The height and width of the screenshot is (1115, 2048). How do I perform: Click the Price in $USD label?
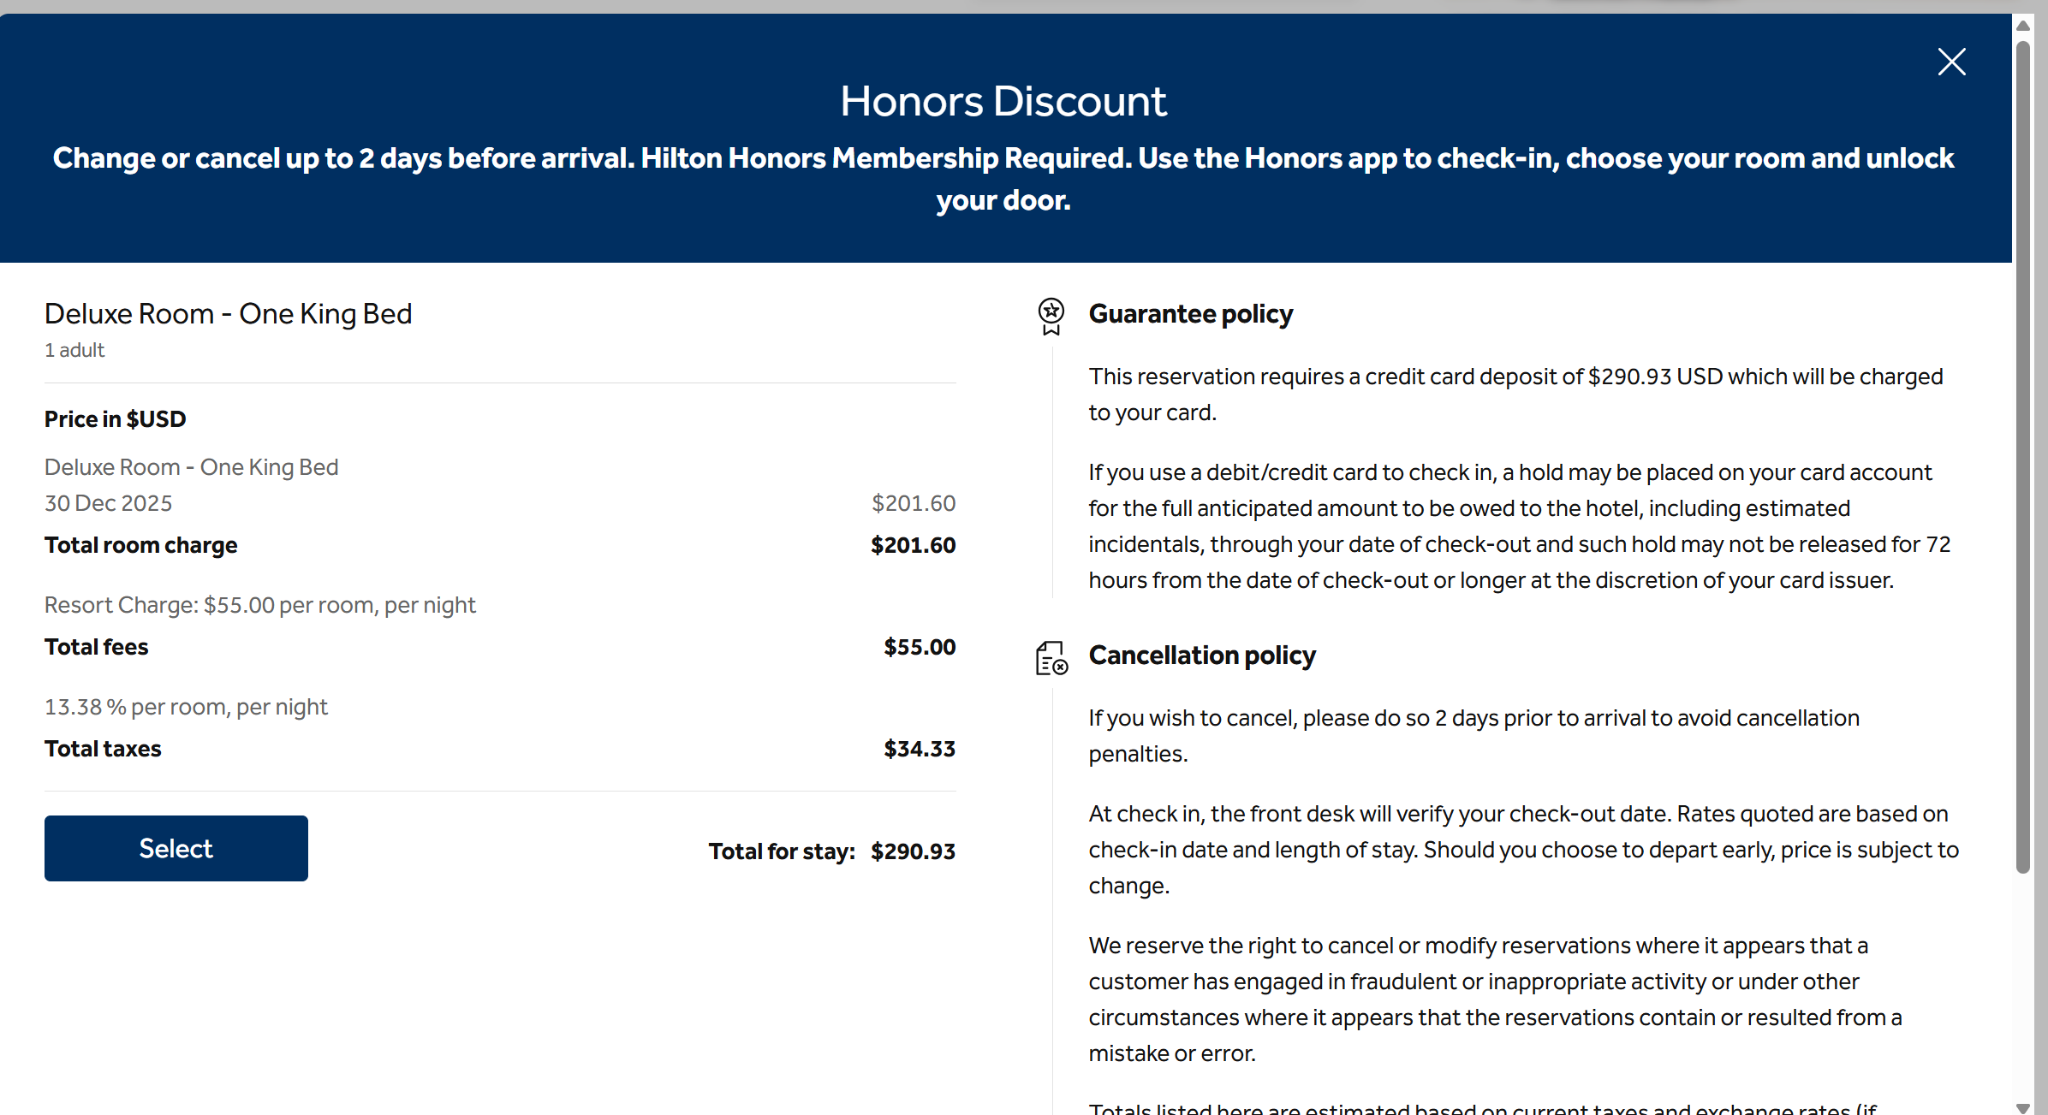[115, 419]
